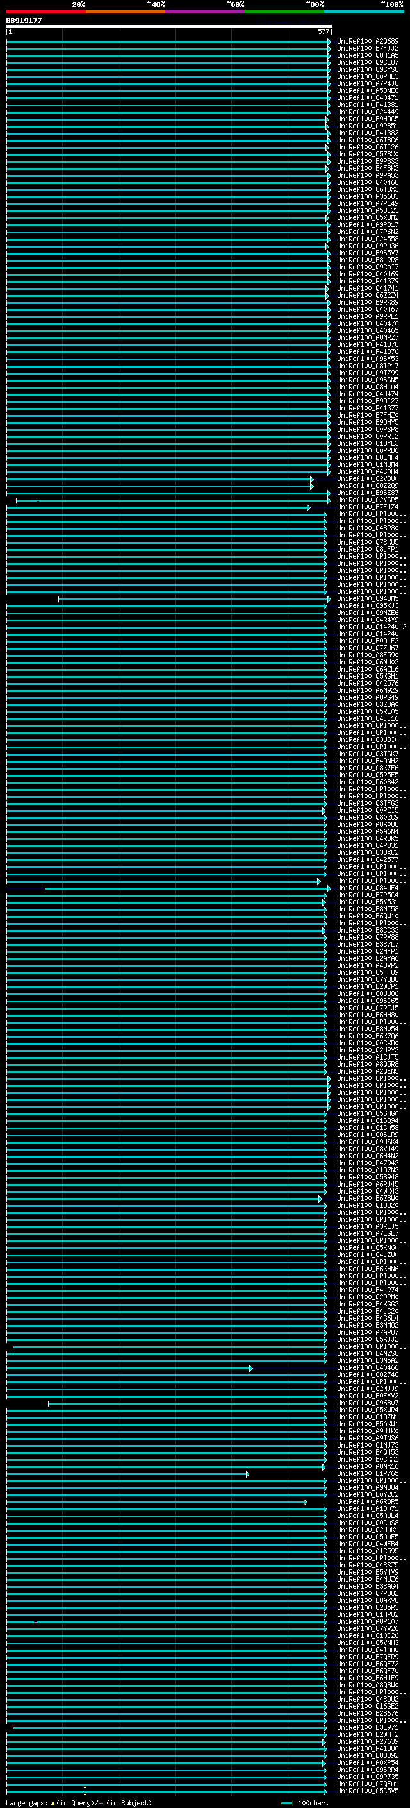Click the alignment bar for UniRef100_Q94BM5

pos(194,598)
